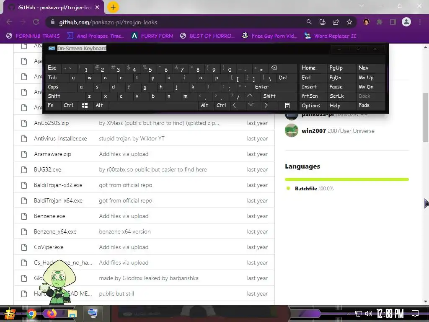Open the Anal Prolapse Time... bookmark
Viewport: 429px width, 322px height.
(96, 36)
